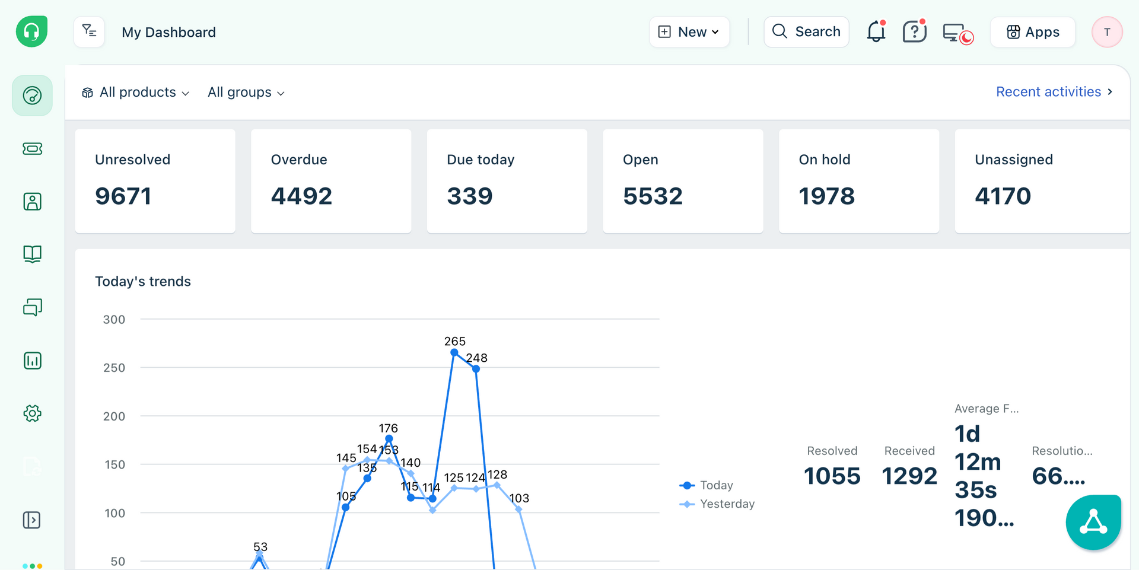Toggle the Today series in chart legend
The height and width of the screenshot is (570, 1139).
coord(707,485)
